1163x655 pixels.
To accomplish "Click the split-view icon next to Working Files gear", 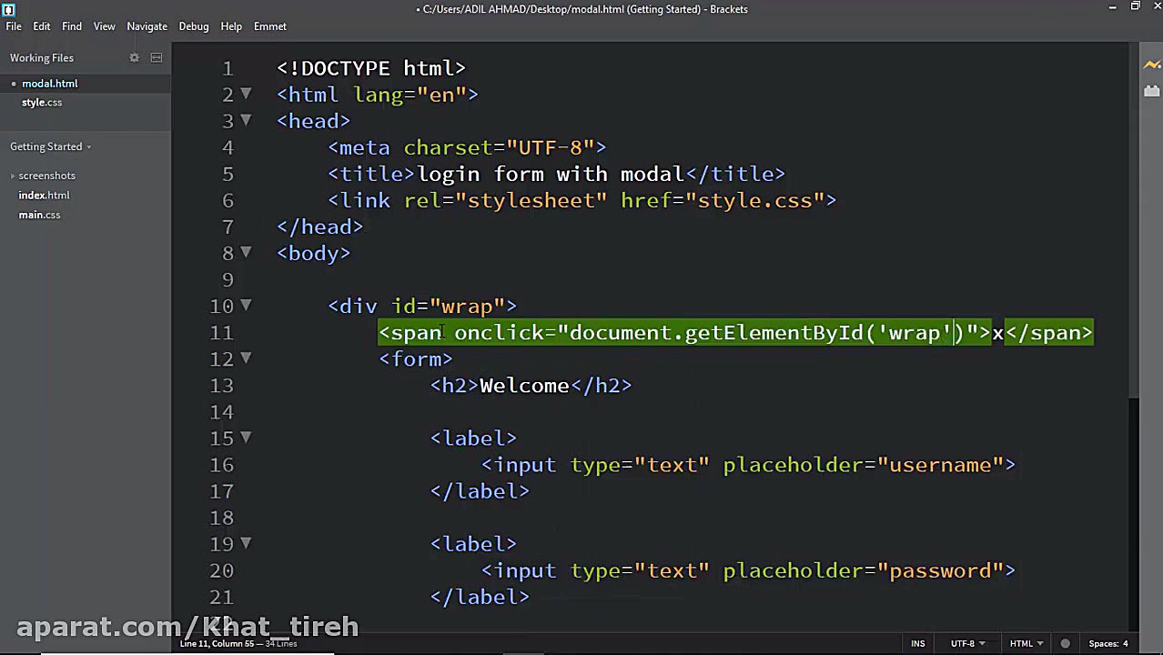I will pos(156,57).
